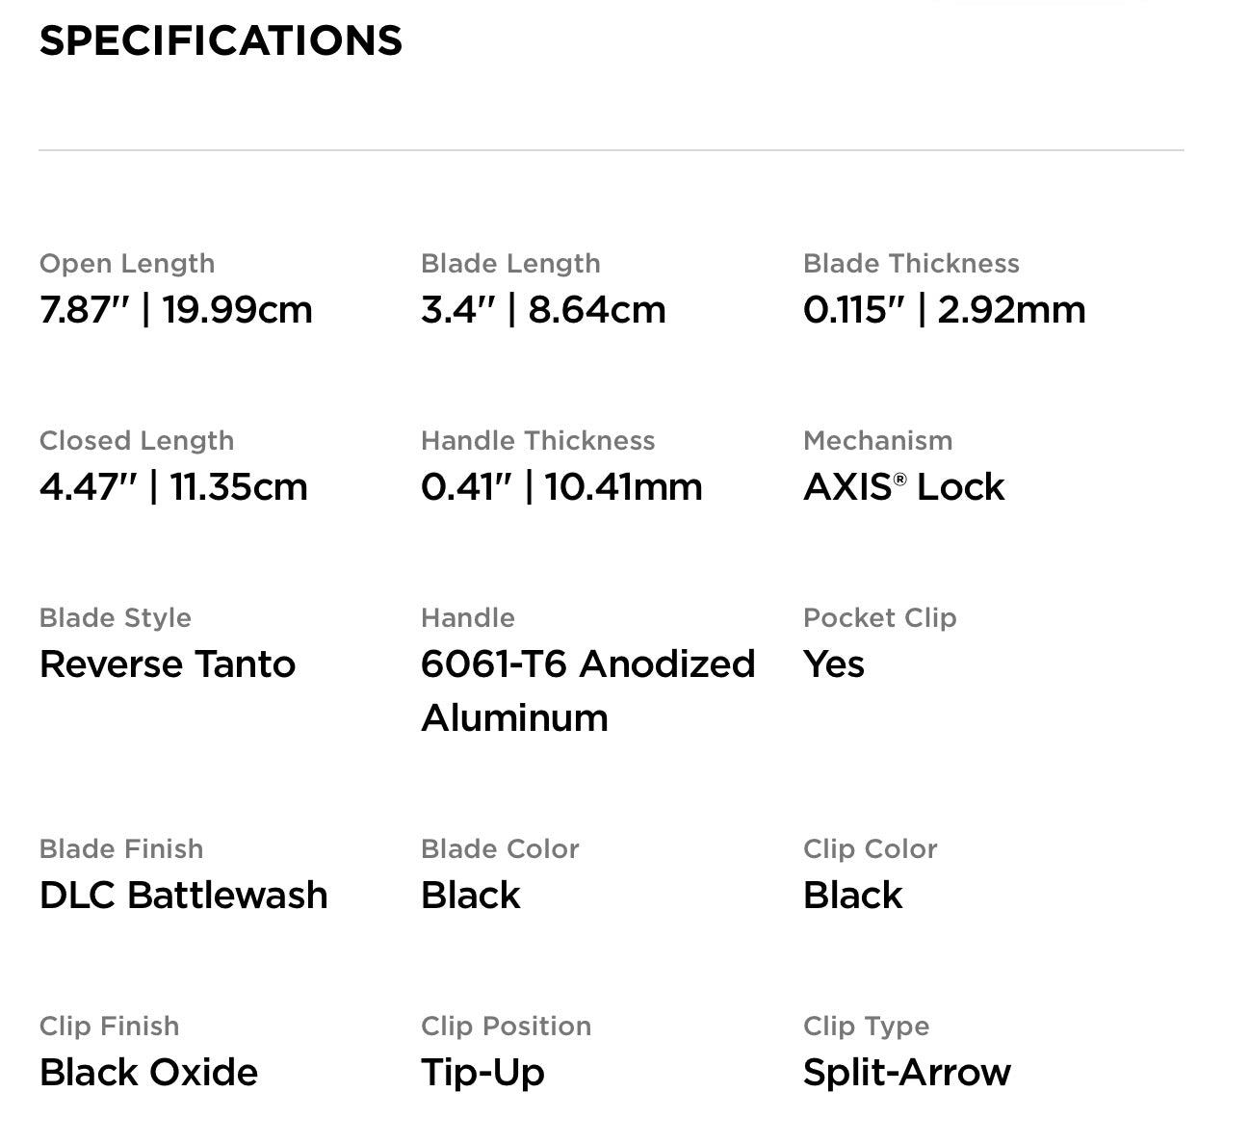Click the Mechanism label
1250x1144 pixels.
pyautogui.click(x=878, y=441)
